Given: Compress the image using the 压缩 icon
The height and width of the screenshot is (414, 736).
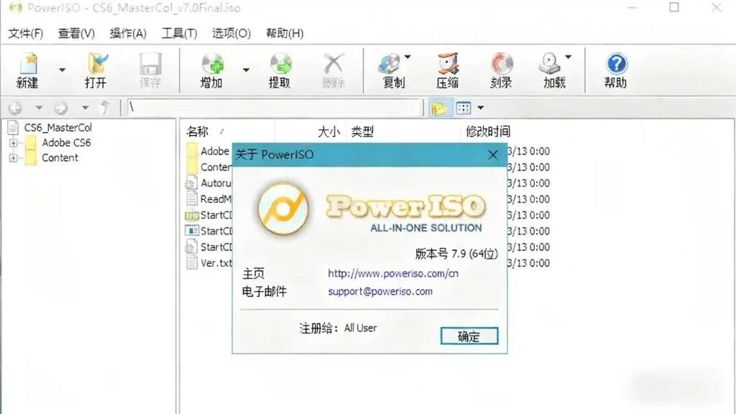Looking at the screenshot, I should [x=447, y=70].
